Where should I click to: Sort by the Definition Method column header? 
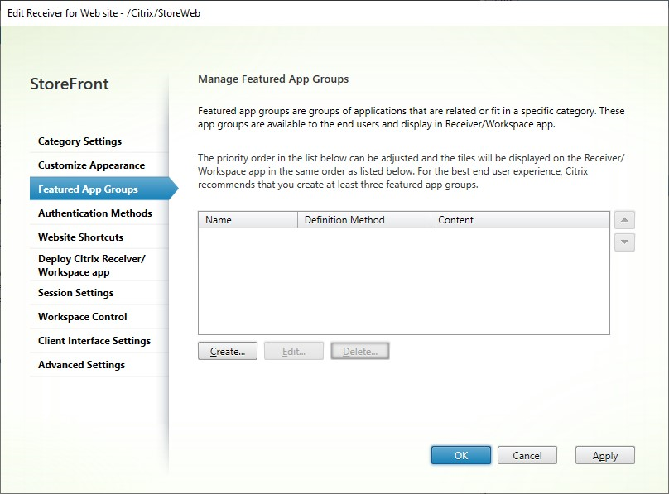click(364, 220)
